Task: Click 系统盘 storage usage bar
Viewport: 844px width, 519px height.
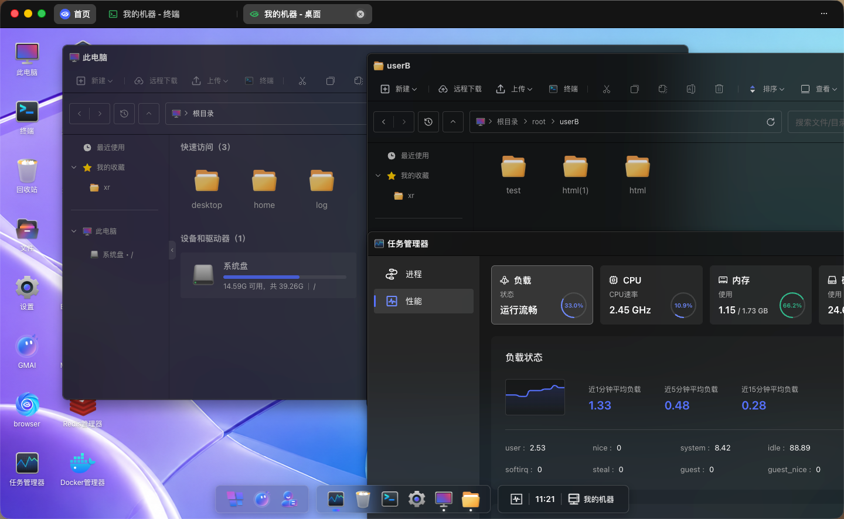Action: (x=285, y=277)
